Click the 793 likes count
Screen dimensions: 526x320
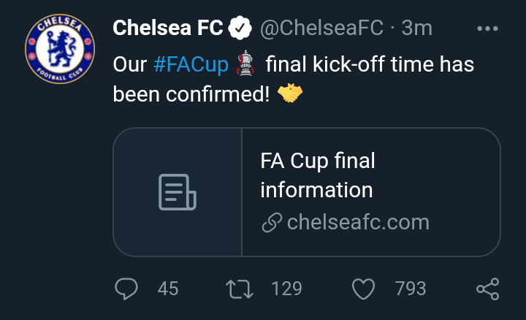pyautogui.click(x=411, y=289)
